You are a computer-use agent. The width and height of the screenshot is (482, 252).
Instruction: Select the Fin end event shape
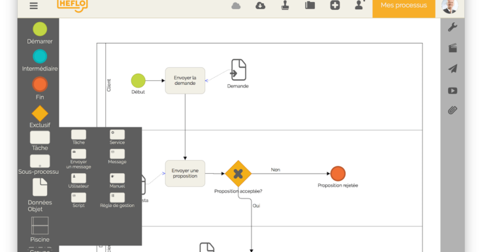click(40, 84)
